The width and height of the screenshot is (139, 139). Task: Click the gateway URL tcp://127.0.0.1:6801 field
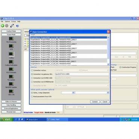pos(82,74)
